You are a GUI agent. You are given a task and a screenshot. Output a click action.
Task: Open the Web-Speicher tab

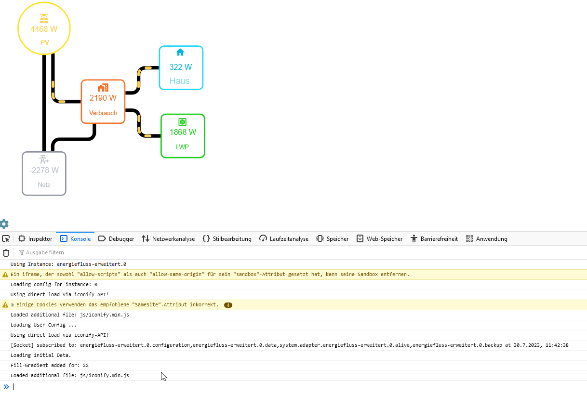click(380, 238)
